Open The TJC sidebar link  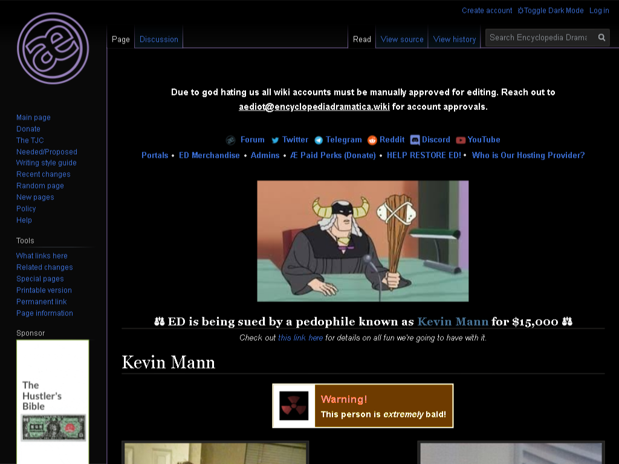coord(30,140)
